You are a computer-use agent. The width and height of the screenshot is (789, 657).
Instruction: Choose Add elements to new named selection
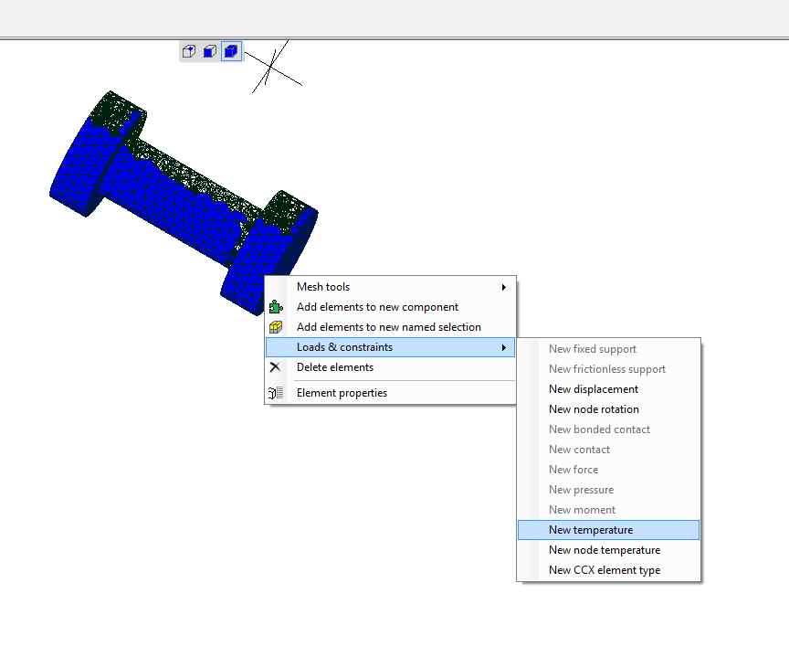[x=391, y=327]
